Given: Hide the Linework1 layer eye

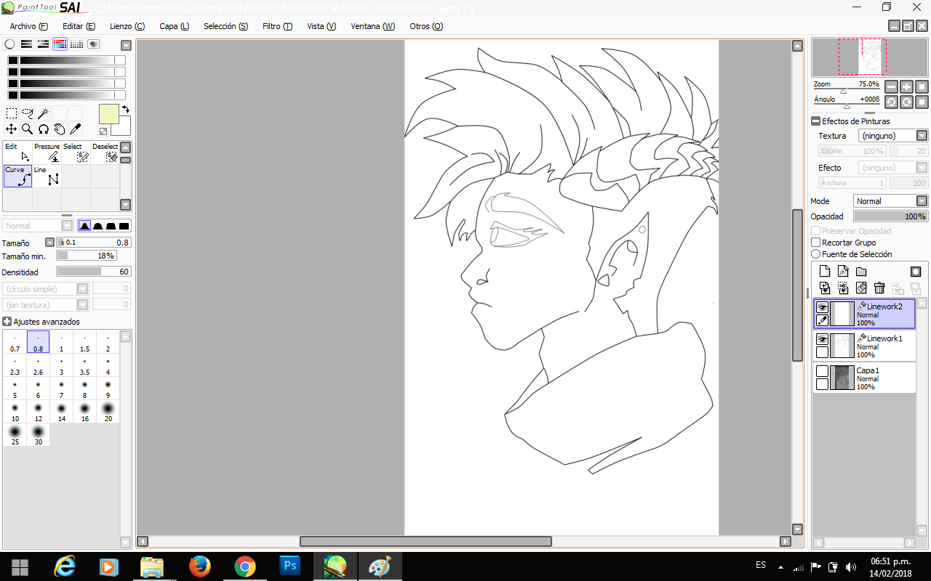Looking at the screenshot, I should 822,339.
